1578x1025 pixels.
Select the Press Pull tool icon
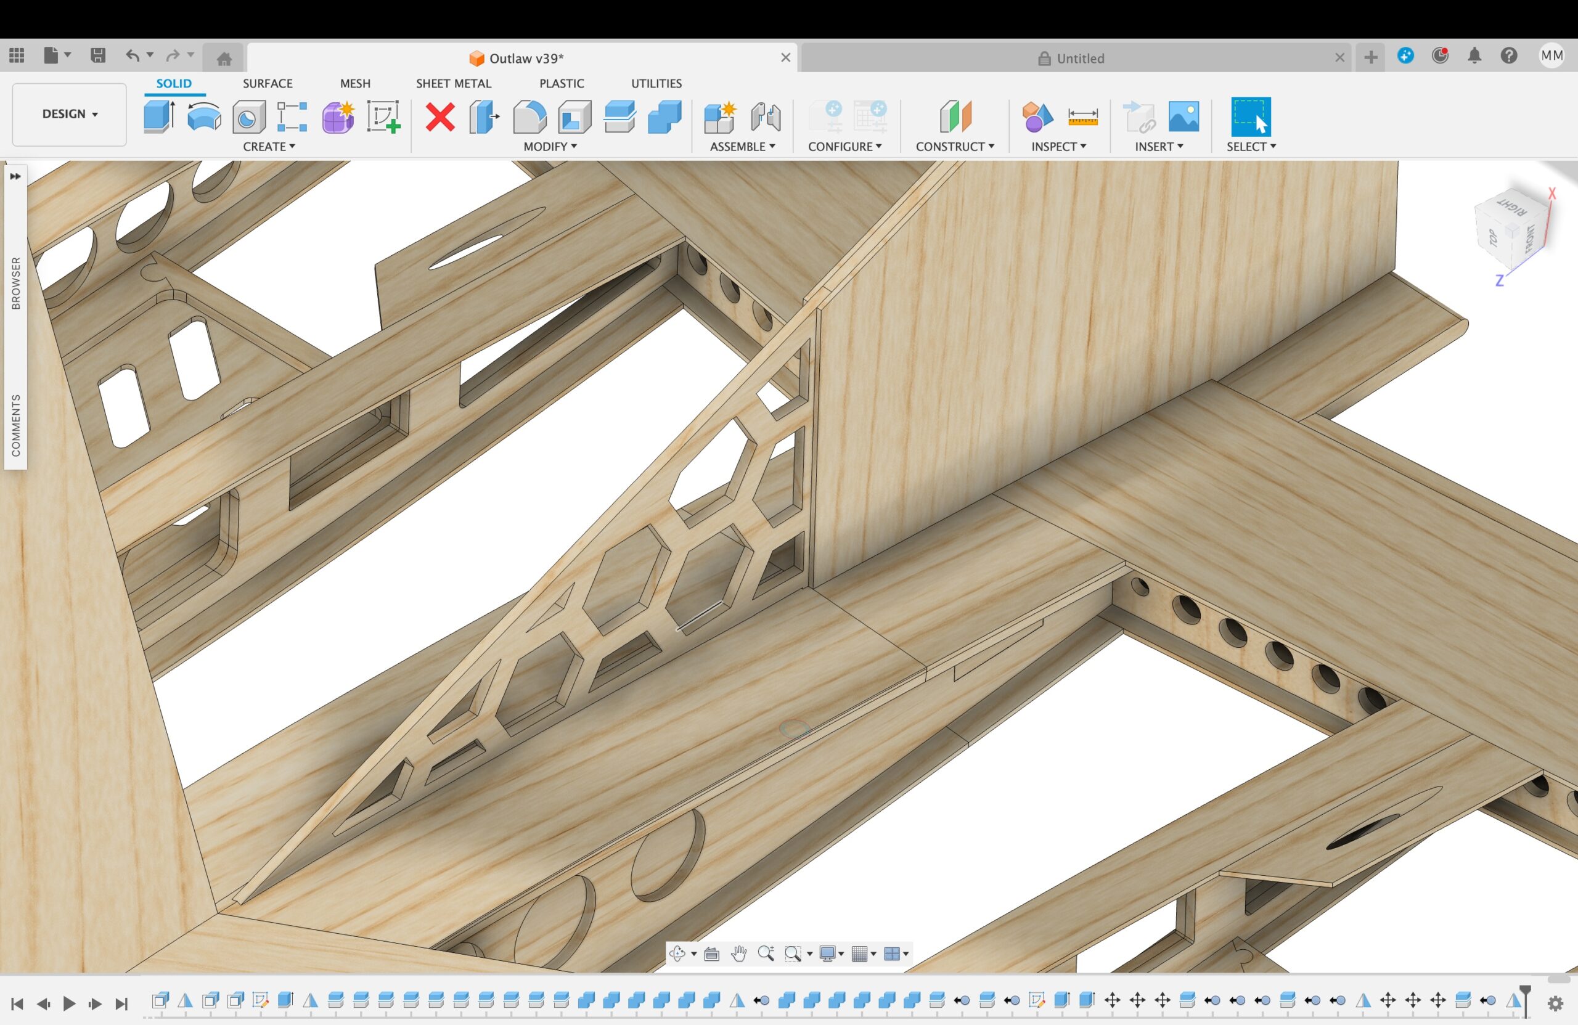point(484,117)
